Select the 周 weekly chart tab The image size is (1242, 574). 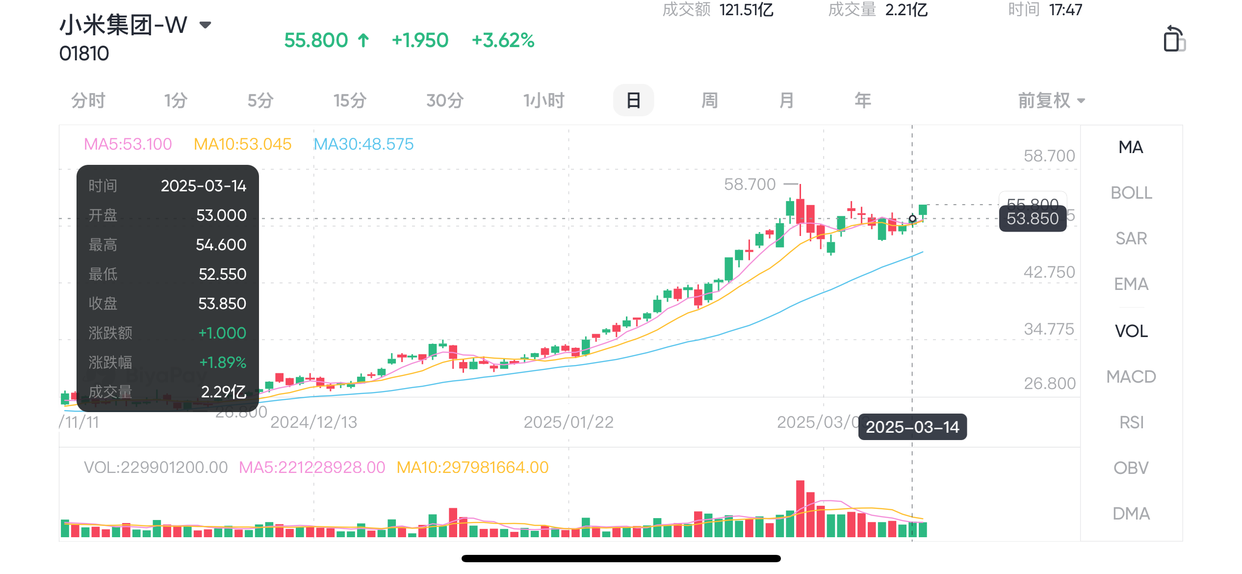coord(709,101)
